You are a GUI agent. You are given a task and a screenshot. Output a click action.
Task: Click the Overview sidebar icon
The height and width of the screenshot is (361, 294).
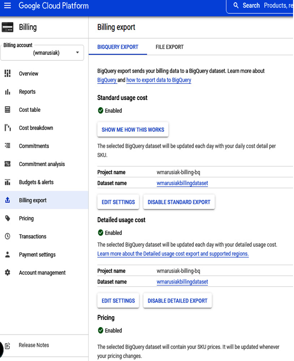click(8, 74)
